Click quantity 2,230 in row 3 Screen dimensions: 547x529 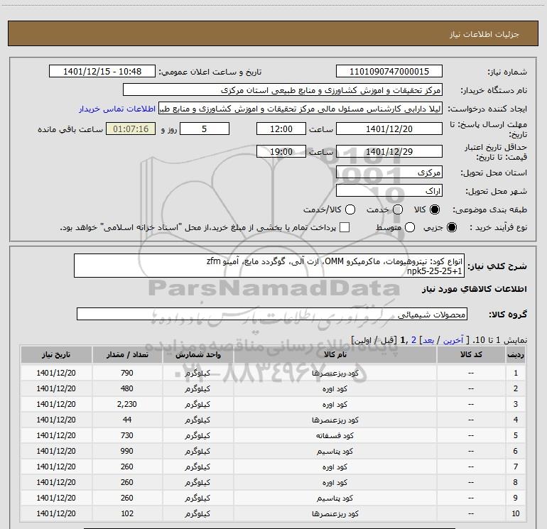127,404
